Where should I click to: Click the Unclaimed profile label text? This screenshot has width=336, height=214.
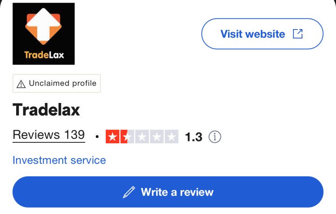point(63,83)
